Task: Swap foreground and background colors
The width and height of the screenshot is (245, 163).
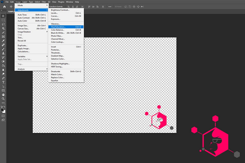Action: click(4, 107)
